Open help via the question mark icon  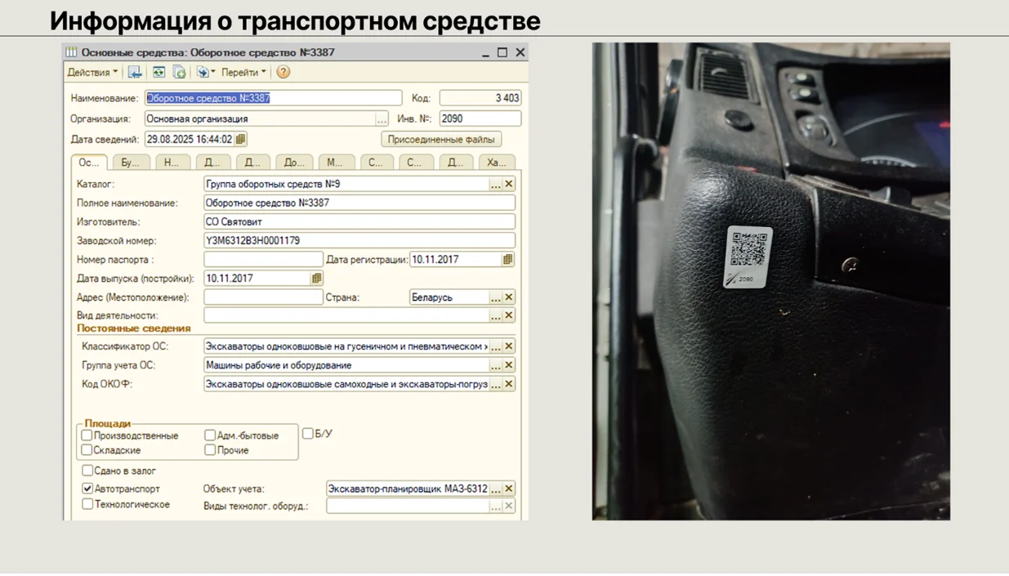pyautogui.click(x=282, y=73)
